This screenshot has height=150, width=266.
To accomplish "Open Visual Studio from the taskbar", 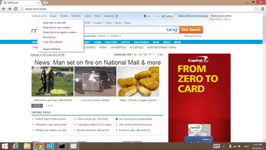I will (50, 146).
